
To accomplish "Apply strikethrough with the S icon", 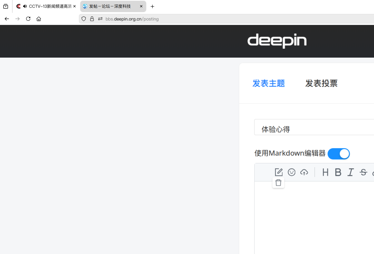I will pos(363,172).
